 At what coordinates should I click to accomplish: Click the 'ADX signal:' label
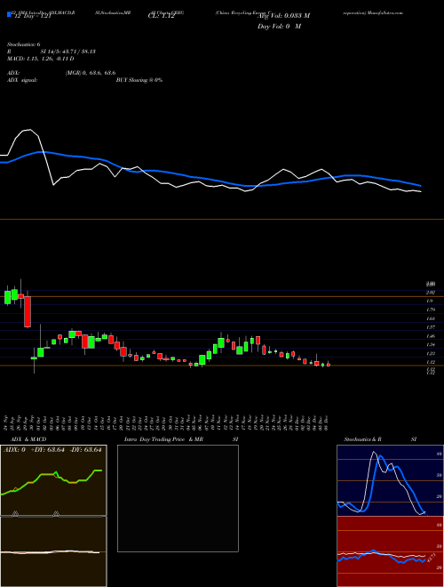21,80
